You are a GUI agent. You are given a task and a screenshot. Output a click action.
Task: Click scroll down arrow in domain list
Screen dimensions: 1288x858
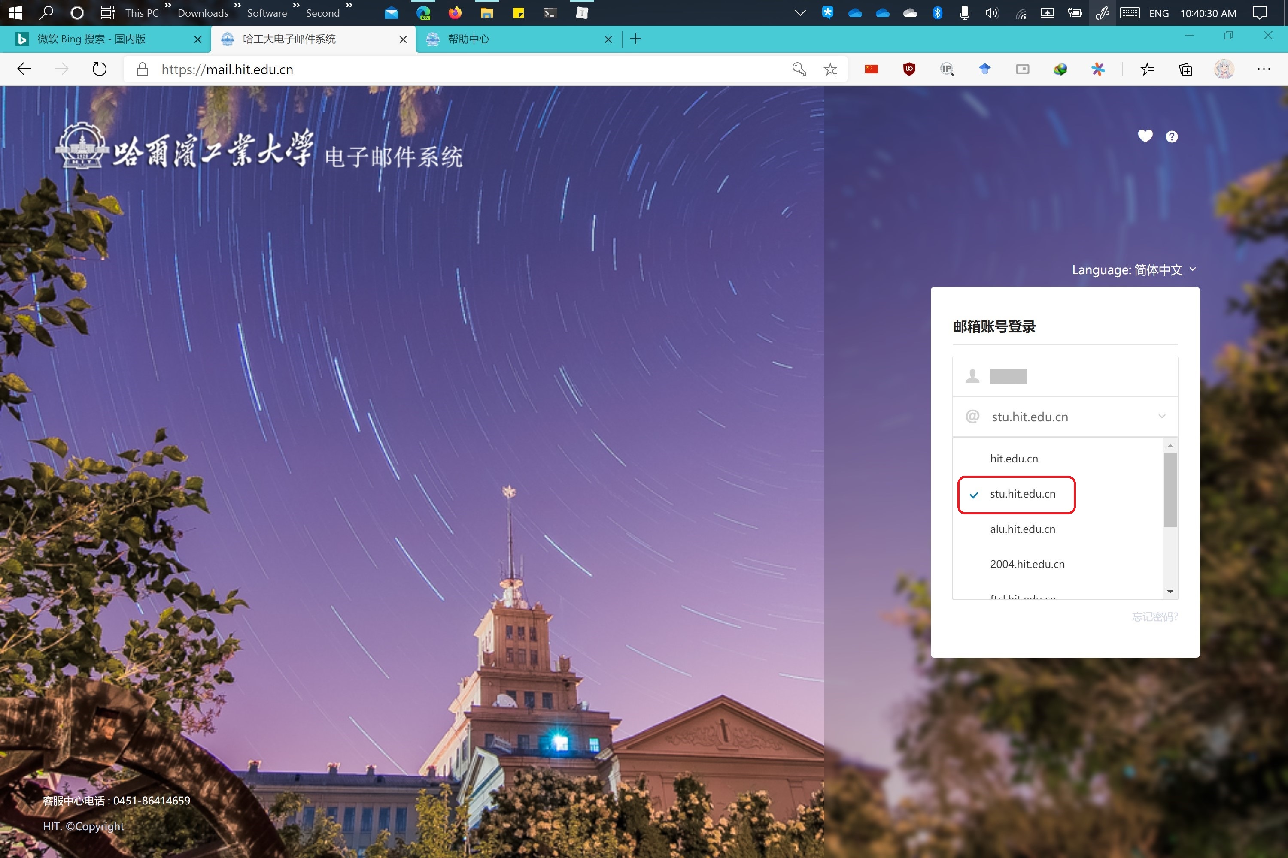[1170, 592]
